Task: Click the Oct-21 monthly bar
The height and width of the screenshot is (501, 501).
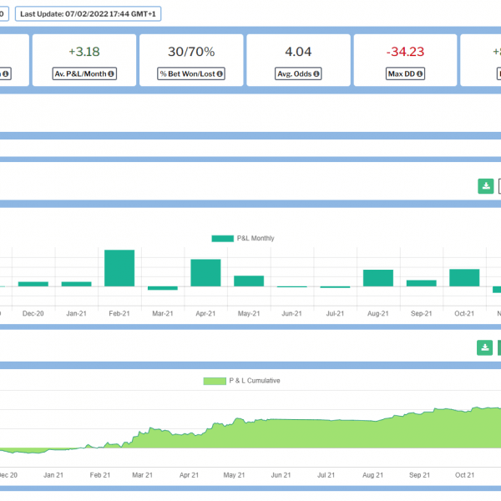Action: pos(464,278)
